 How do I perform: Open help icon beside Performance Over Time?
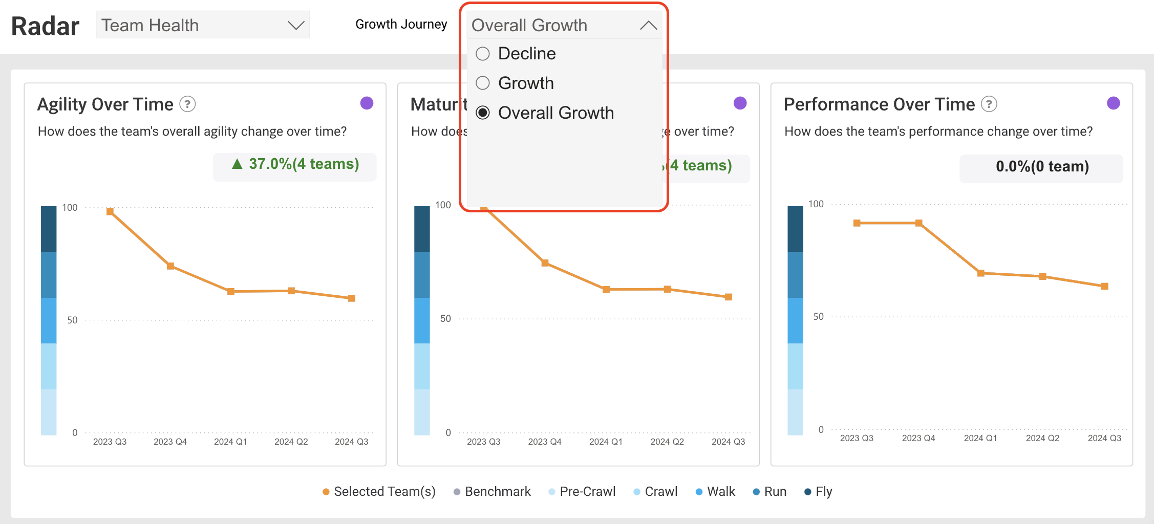(x=989, y=104)
